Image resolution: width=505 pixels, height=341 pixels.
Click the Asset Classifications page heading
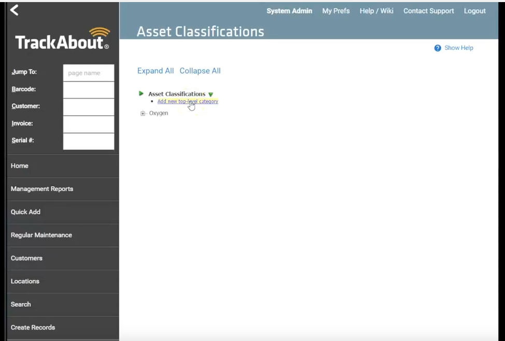tap(200, 32)
